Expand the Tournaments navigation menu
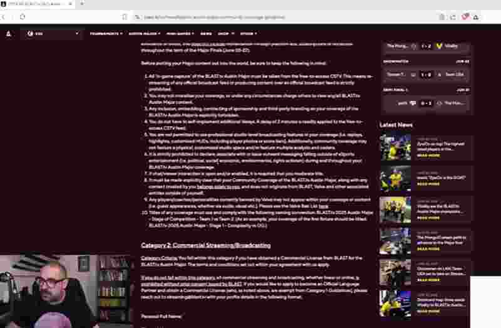501x328 pixels. click(106, 34)
